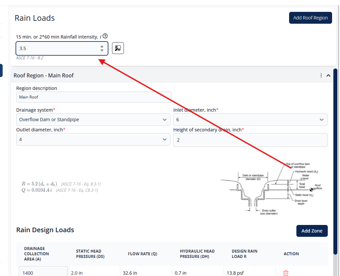Click the vertical scrollbar on the right
Image resolution: width=340 pixels, height=276 pixels.
coord(335,161)
